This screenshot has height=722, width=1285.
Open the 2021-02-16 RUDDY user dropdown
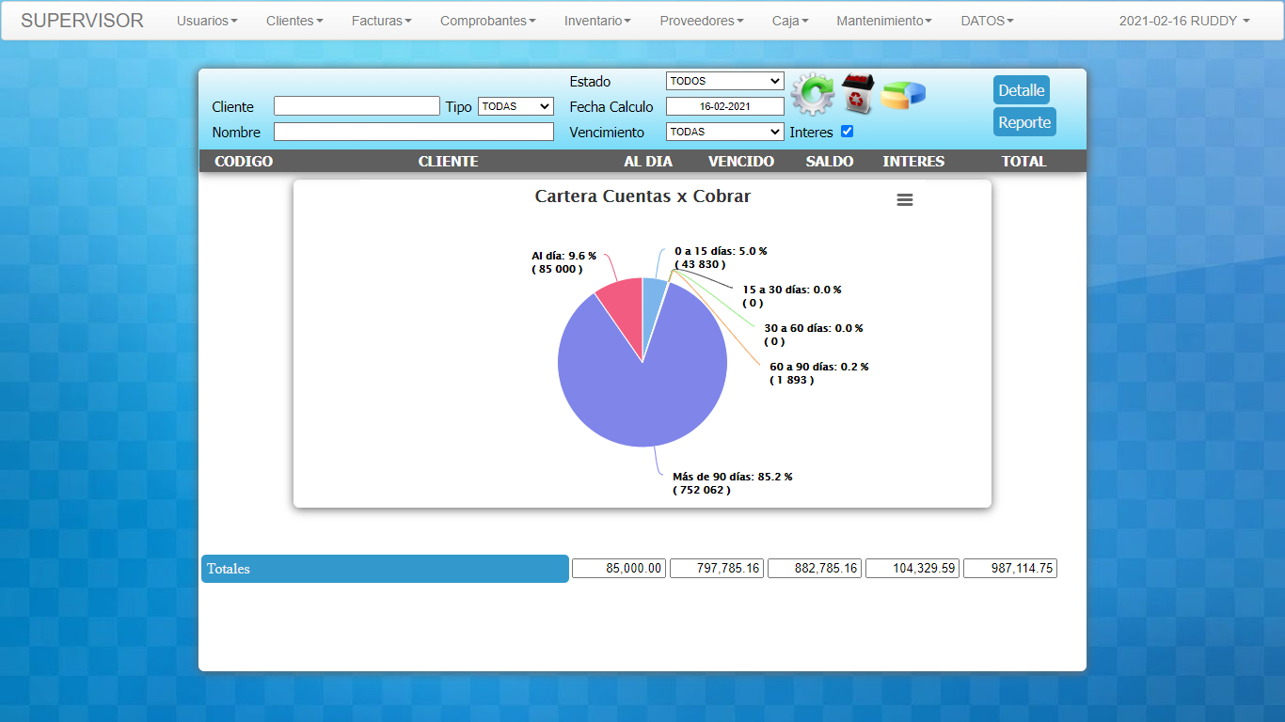click(x=1184, y=21)
